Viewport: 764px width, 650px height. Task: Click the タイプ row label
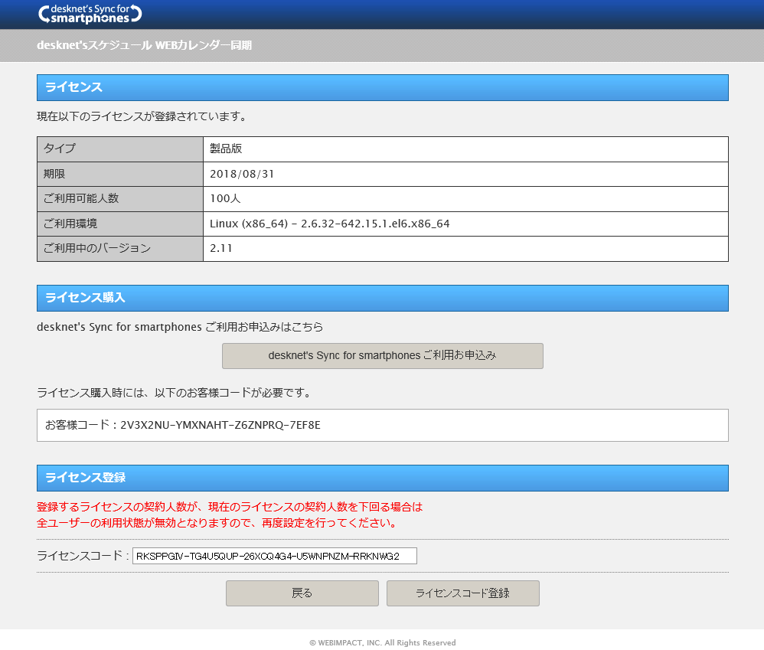(x=120, y=149)
